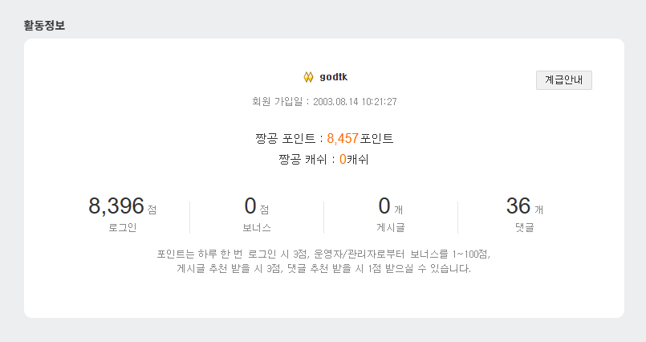646x342 pixels.
Task: Select the 회원 가입일 label
Action: pos(277,102)
